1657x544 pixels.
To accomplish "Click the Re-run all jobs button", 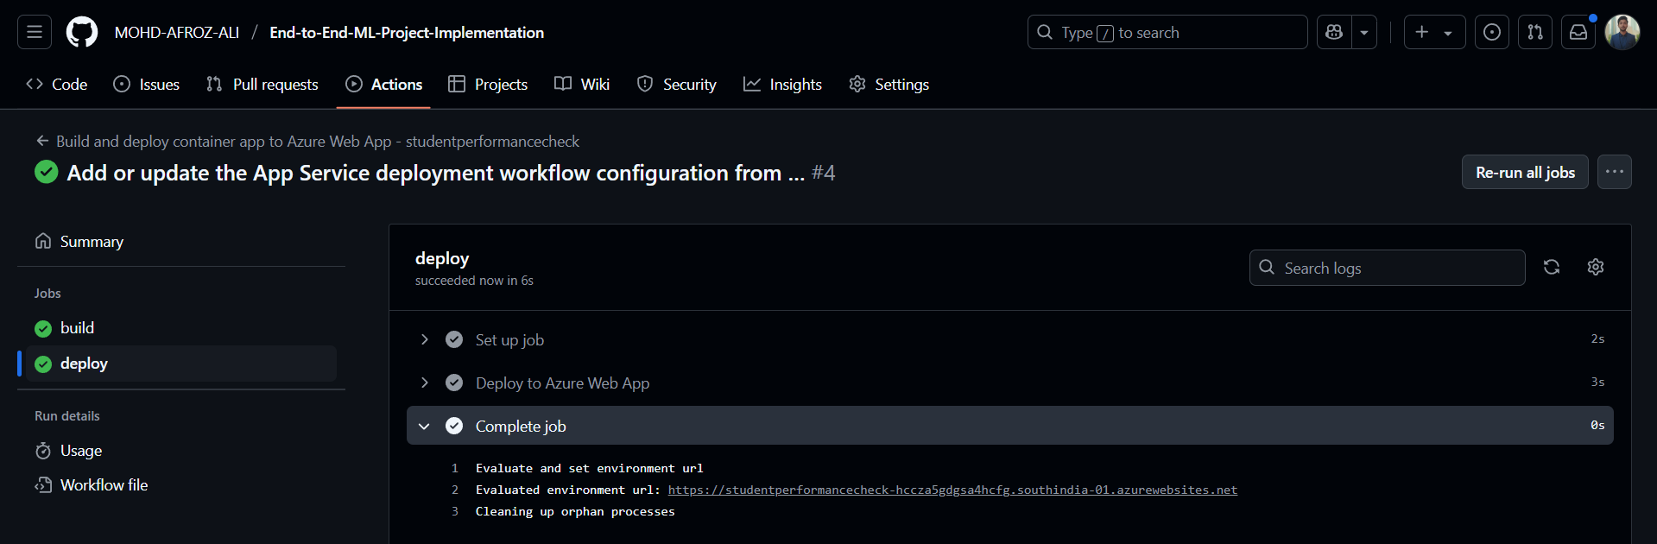I will 1524,172.
